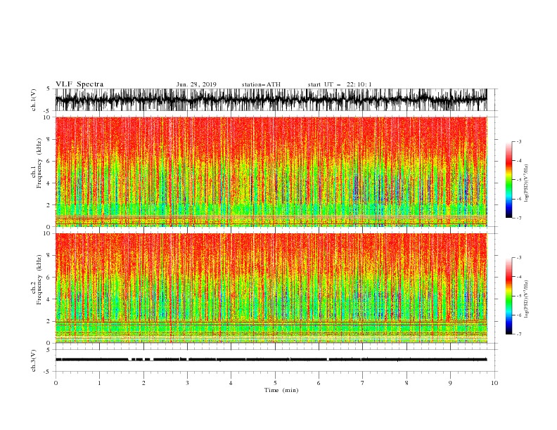
Task: Click the log(PSD) label beside ch.2 colorbar
Action: (x=527, y=299)
